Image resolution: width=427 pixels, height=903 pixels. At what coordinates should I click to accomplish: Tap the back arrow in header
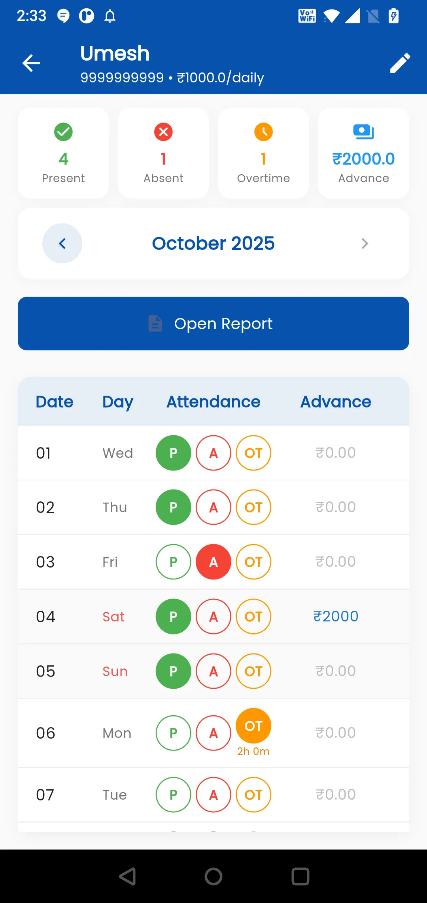pyautogui.click(x=31, y=63)
